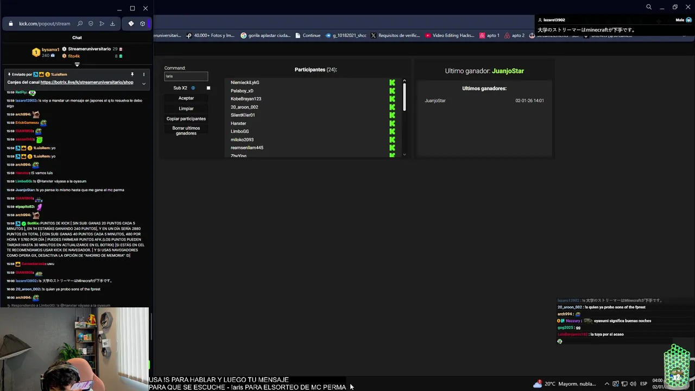Open the apto 2 Airbnb bookmark

point(514,35)
